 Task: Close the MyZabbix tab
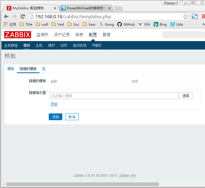[x=55, y=8]
